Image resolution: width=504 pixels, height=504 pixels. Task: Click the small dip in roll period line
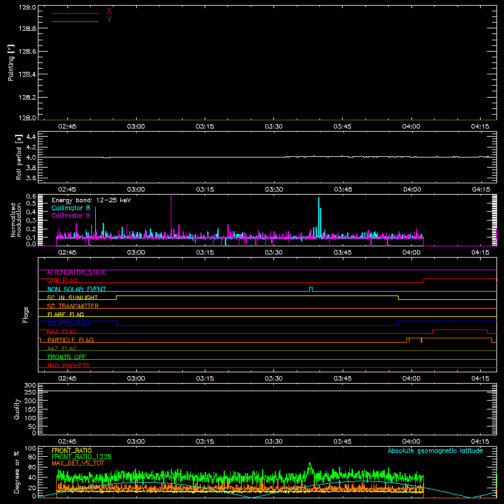[x=106, y=157]
